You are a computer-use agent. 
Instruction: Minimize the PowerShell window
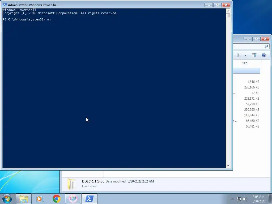[x=209, y=5]
